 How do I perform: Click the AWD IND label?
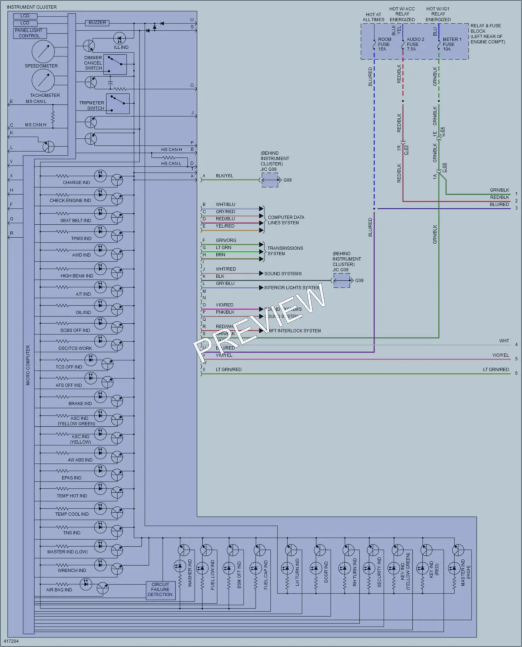[x=81, y=255]
